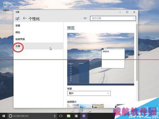
Task: Open the Windows Start button
Action: (3, 116)
